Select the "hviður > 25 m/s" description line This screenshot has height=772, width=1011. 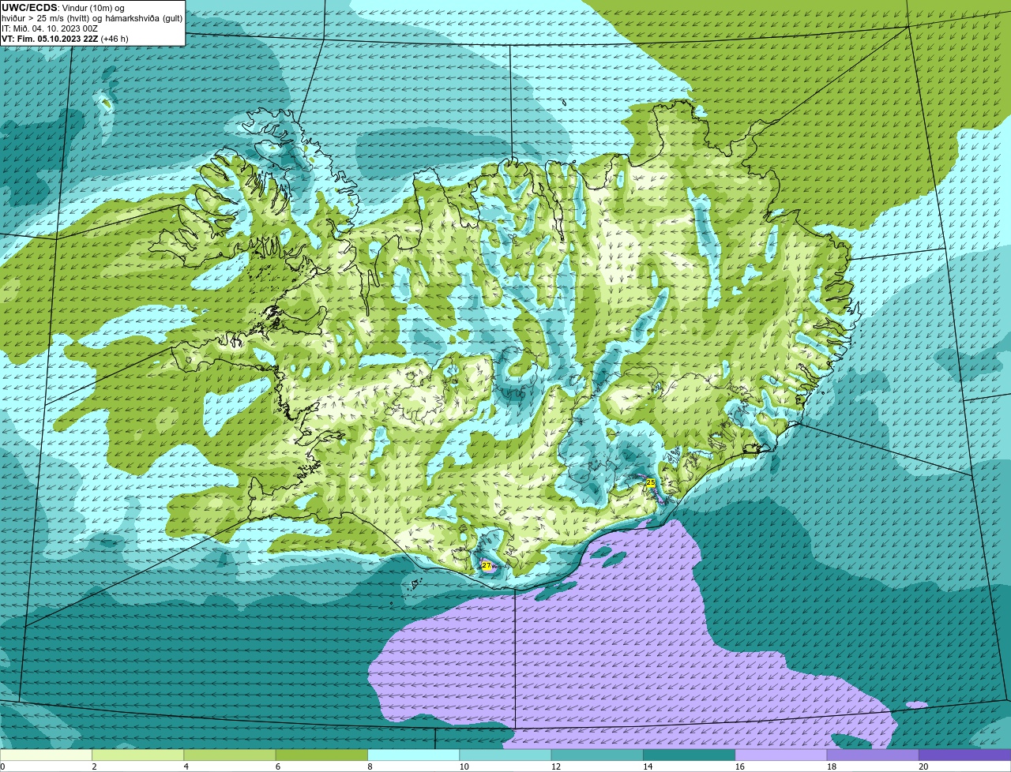click(x=92, y=17)
